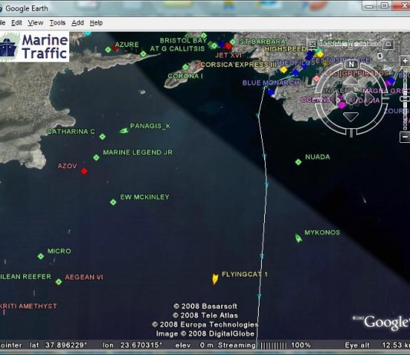The width and height of the screenshot is (410, 355).
Task: Click the © 2008 Basarsoft attribution
Action: point(205,306)
